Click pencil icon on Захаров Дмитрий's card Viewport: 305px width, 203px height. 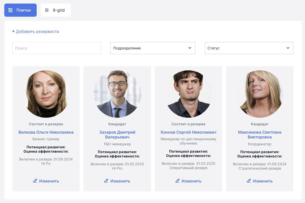click(x=106, y=181)
